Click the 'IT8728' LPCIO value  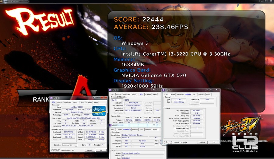click(143, 147)
